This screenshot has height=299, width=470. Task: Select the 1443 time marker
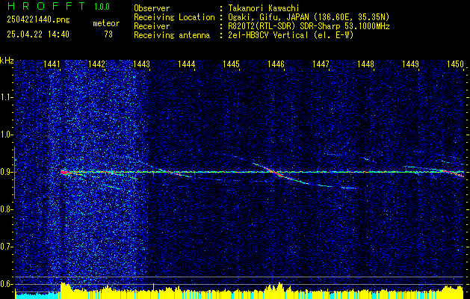coord(141,64)
